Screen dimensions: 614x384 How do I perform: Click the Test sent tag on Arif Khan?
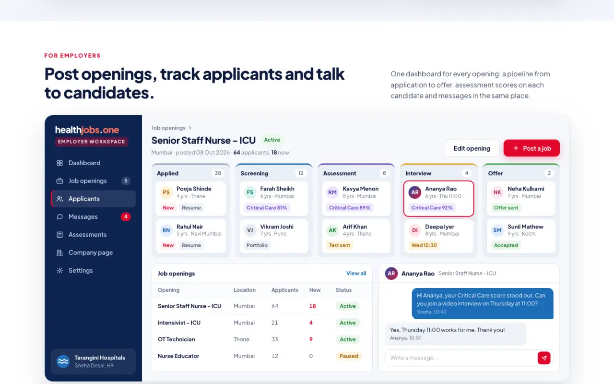340,245
